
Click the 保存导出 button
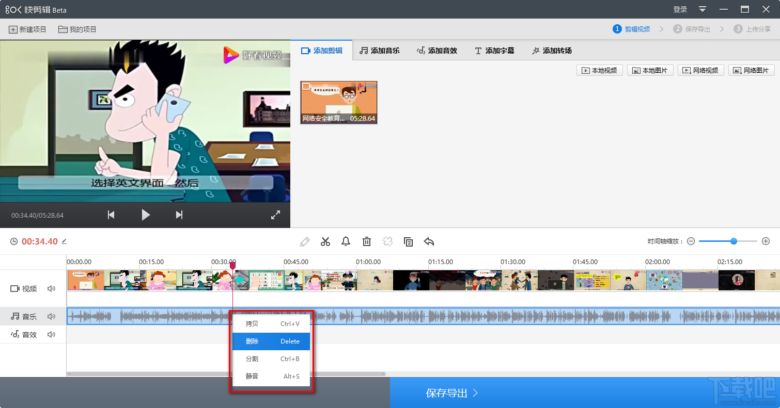tap(452, 393)
